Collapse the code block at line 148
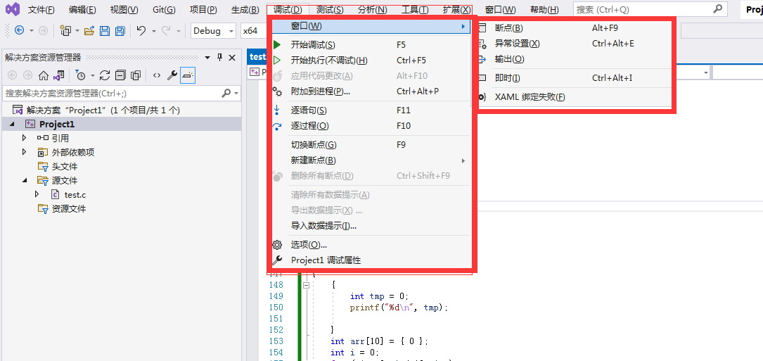The height and width of the screenshot is (361, 763). [306, 286]
